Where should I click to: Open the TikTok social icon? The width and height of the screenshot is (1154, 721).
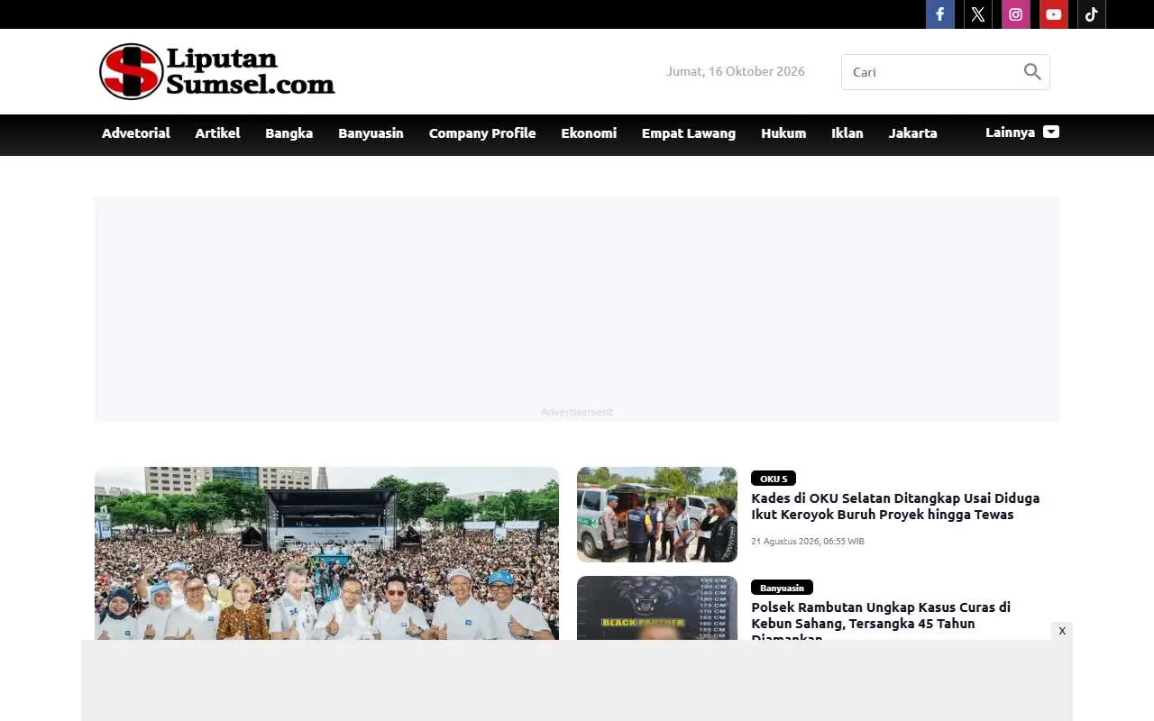[1092, 14]
